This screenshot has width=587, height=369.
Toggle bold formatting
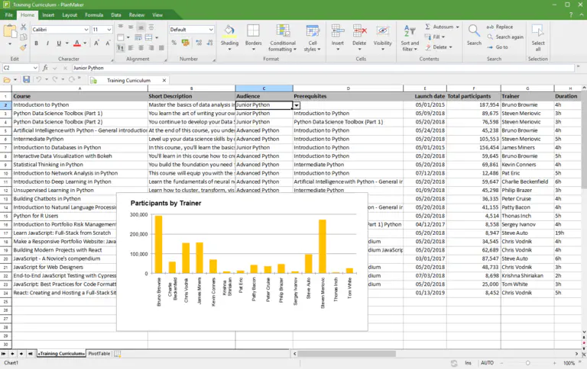pos(36,43)
